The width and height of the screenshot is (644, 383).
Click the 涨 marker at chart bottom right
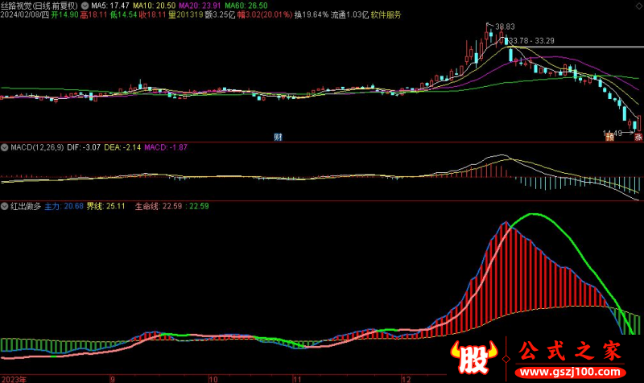(x=637, y=137)
